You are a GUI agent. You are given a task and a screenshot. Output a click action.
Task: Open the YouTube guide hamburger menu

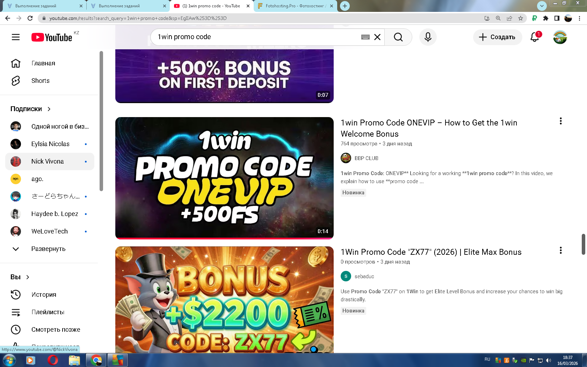tap(16, 37)
